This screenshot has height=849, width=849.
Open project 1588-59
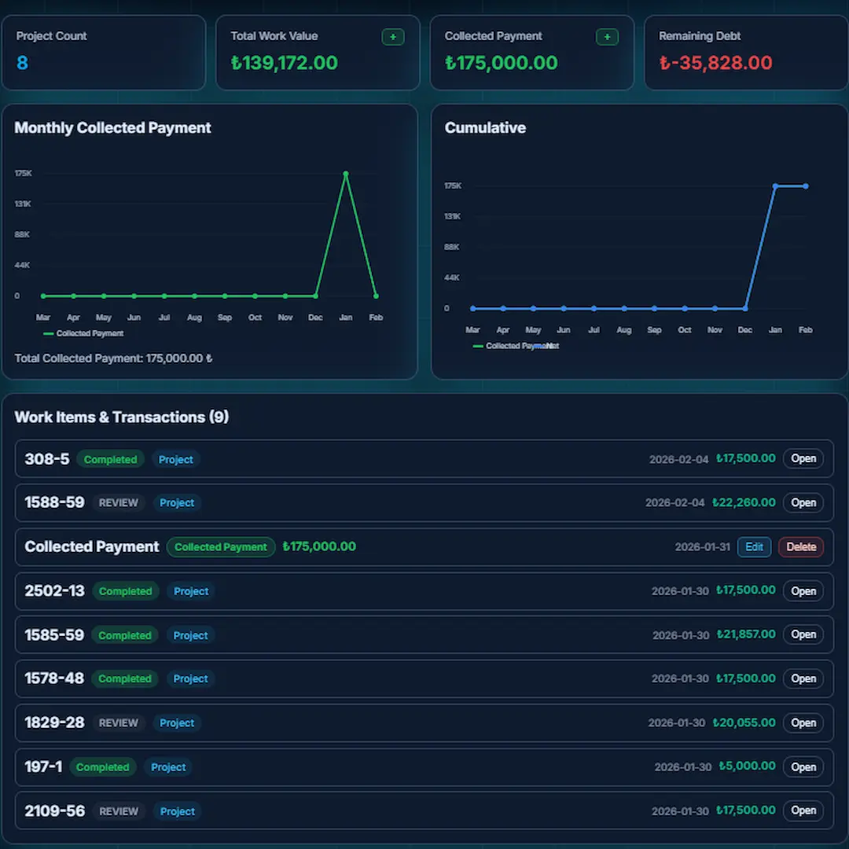tap(803, 503)
